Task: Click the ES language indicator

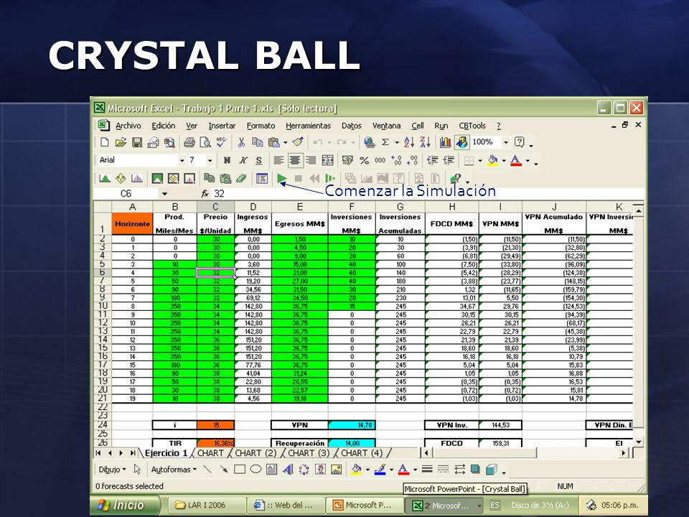Action: (x=495, y=505)
